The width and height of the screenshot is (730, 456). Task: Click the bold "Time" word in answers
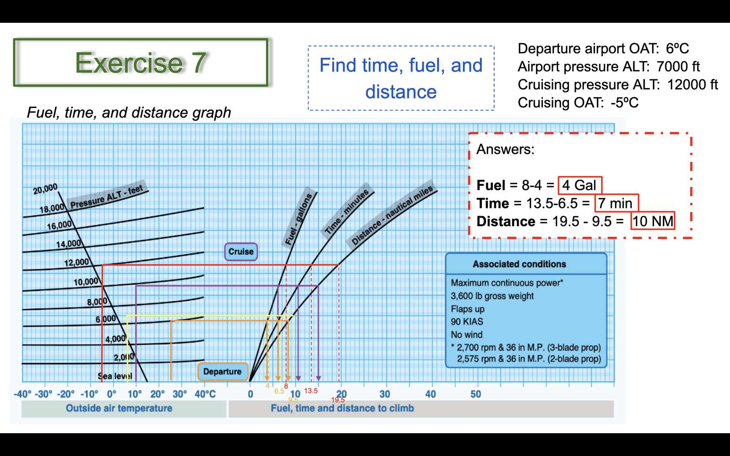(x=493, y=203)
